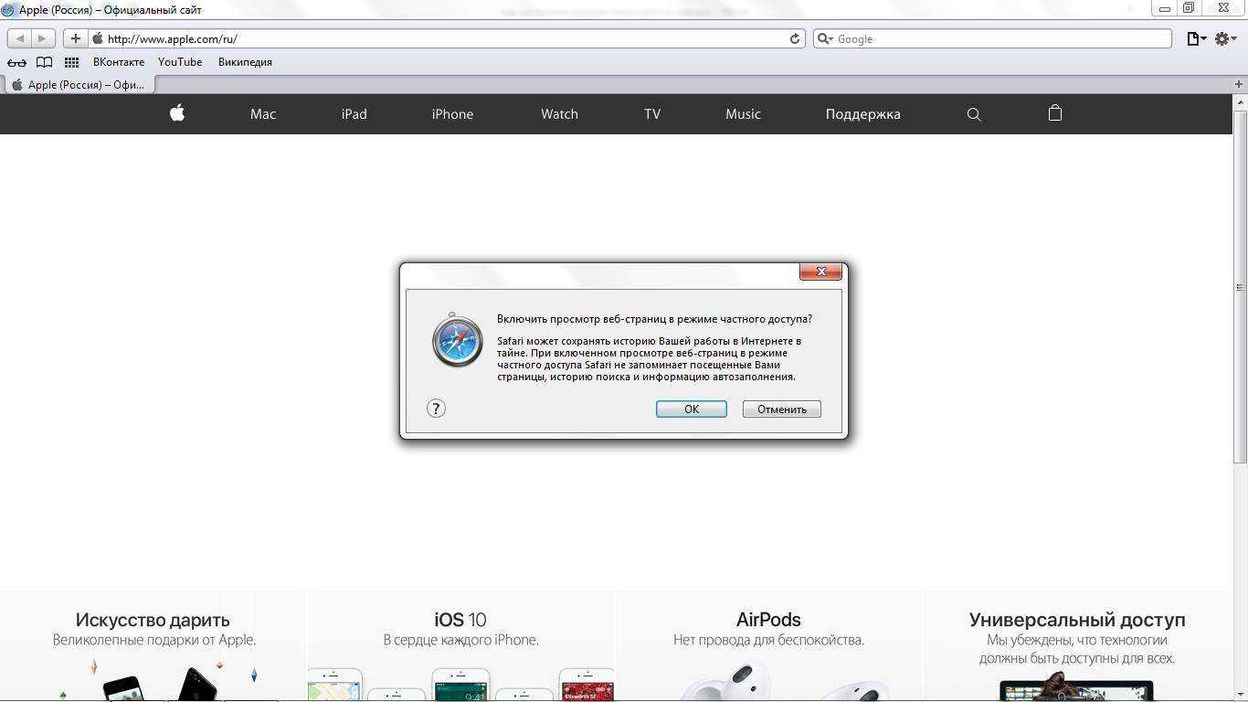Open the shopping bag icon

pyautogui.click(x=1055, y=113)
